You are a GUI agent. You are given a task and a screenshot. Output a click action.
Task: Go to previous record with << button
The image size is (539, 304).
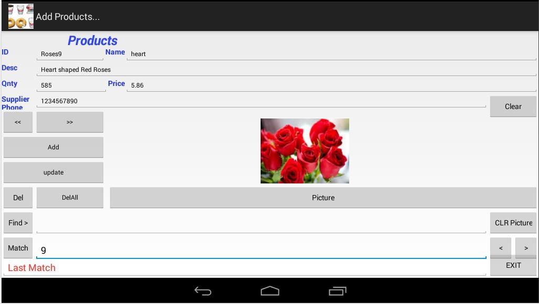[x=18, y=122]
